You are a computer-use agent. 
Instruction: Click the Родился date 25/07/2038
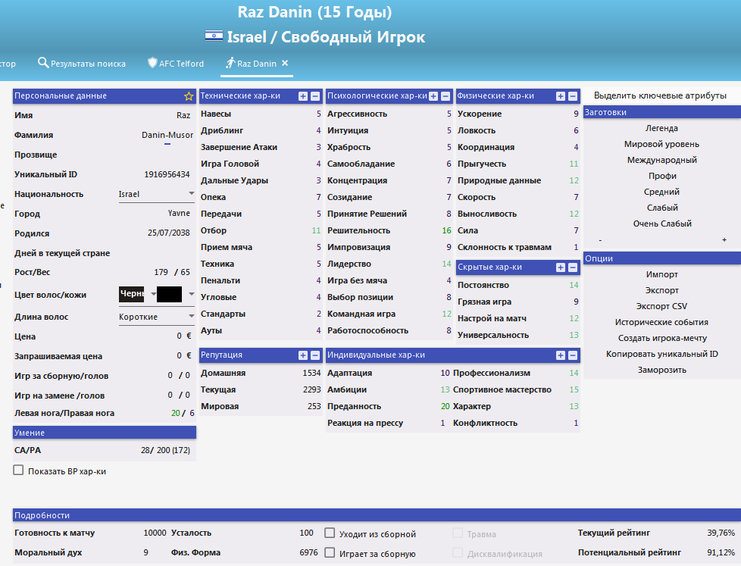pyautogui.click(x=169, y=233)
